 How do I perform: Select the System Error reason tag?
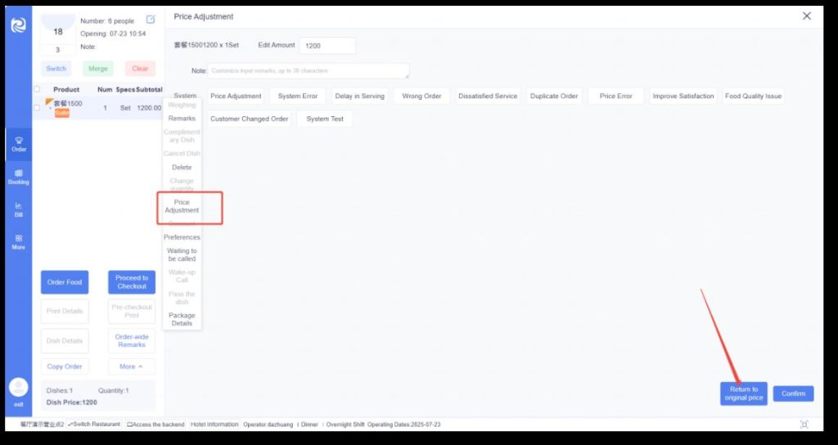298,97
